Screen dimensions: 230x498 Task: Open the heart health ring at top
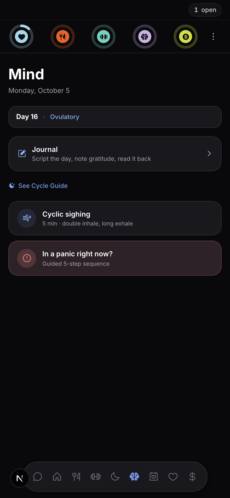pos(21,37)
